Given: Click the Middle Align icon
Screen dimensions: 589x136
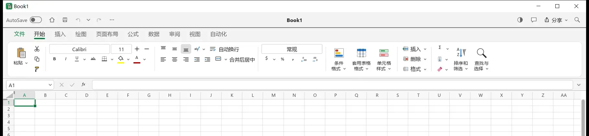Looking at the screenshot, I should point(175,49).
